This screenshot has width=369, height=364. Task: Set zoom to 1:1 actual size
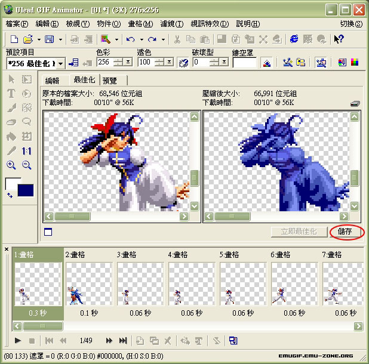point(26,151)
